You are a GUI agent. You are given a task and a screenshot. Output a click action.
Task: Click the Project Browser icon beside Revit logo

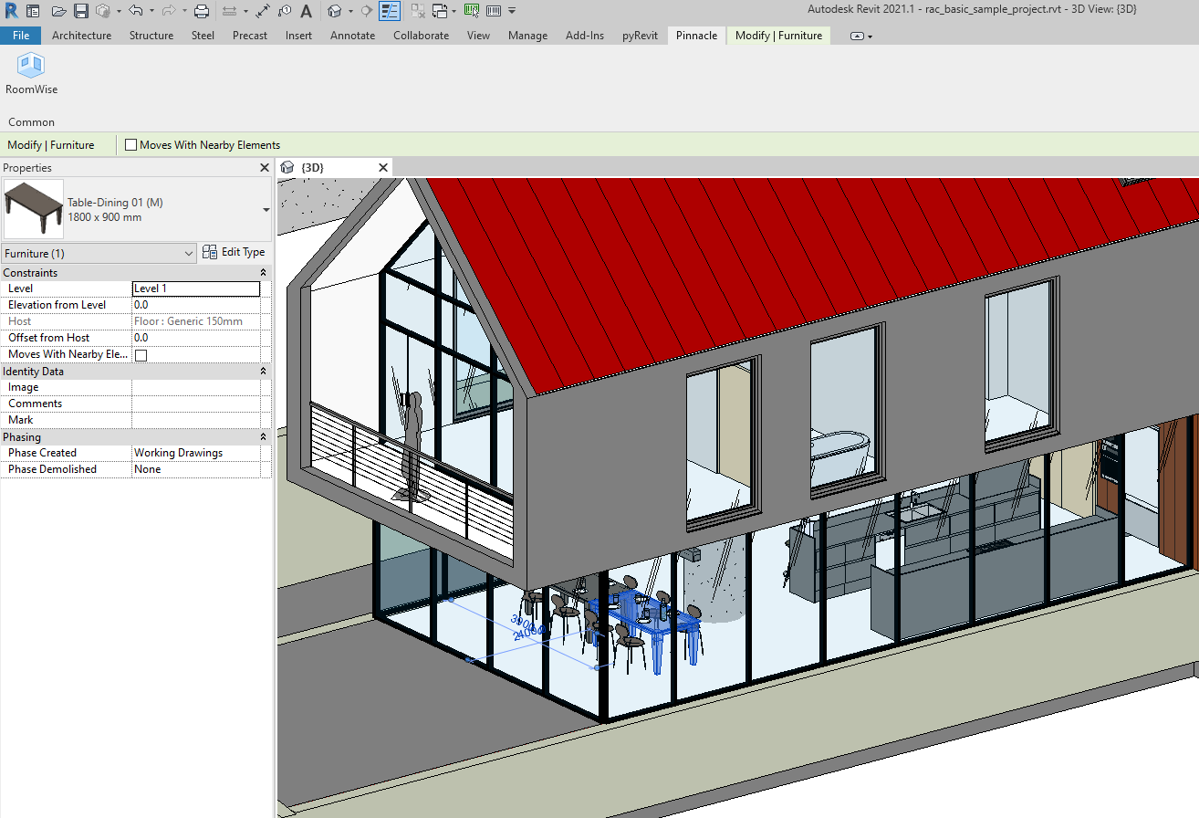point(33,11)
